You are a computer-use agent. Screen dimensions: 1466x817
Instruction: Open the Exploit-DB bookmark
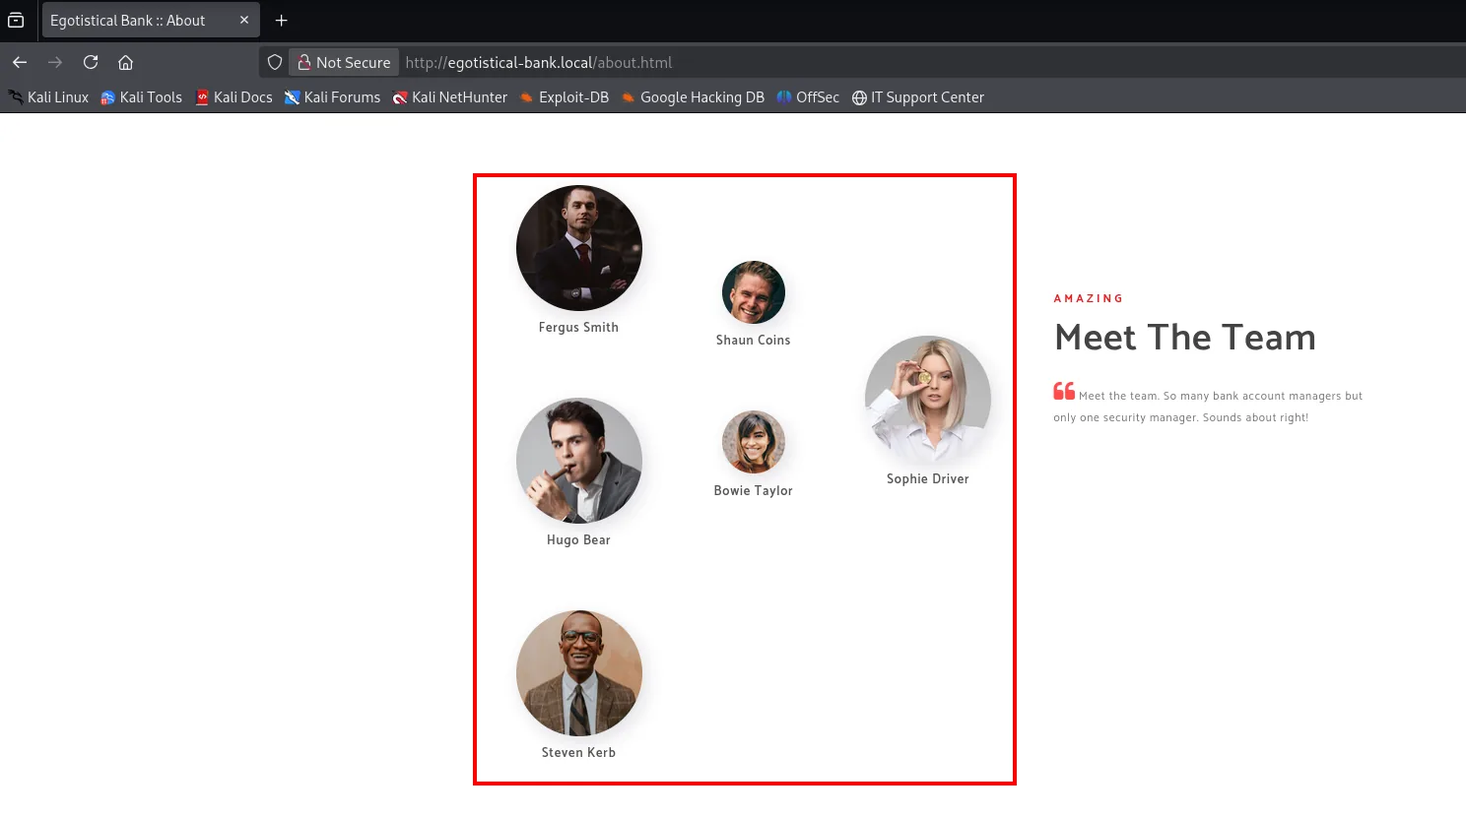pyautogui.click(x=564, y=97)
